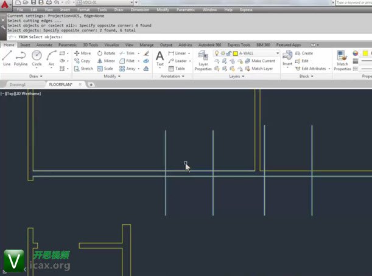Click Create block button

click(x=304, y=53)
